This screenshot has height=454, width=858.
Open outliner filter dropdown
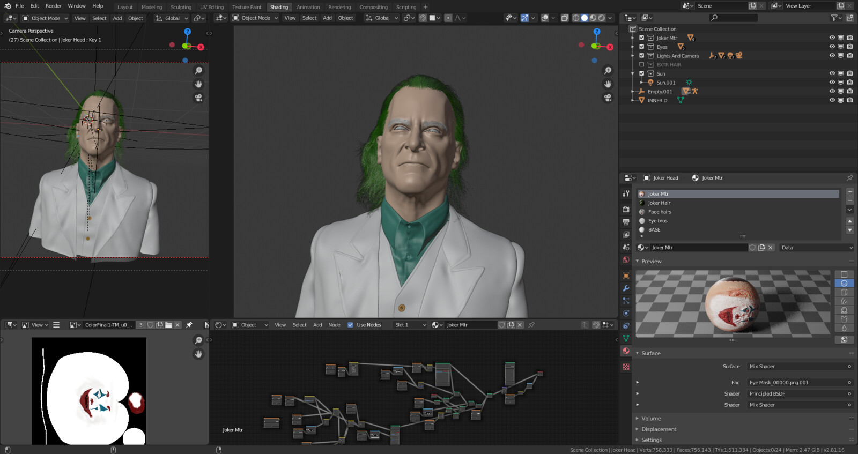click(x=836, y=18)
